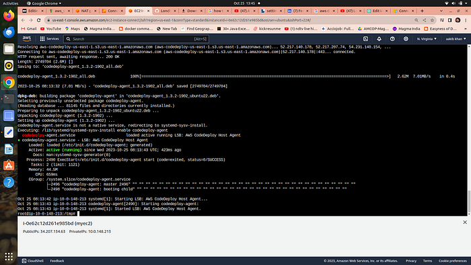The height and width of the screenshot is (265, 471).
Task: Switch to the London GitHub tab
Action: click(x=166, y=11)
